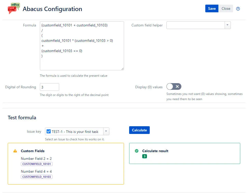The height and width of the screenshot is (195, 248).
Task: Open the help question mark icon
Action: coord(238,9)
